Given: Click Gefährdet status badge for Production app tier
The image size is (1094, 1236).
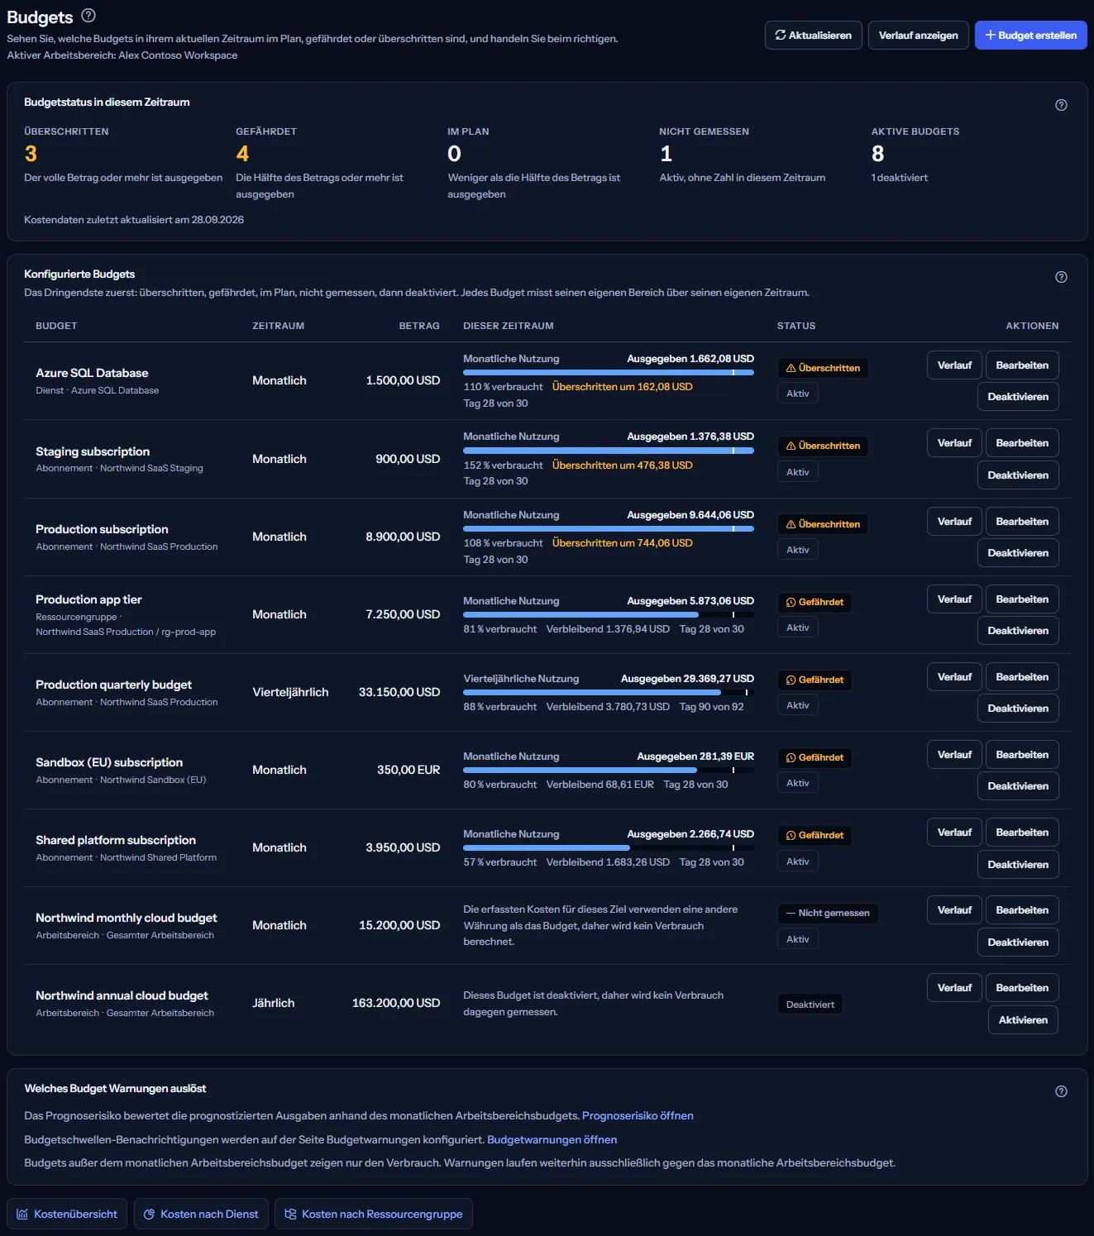Looking at the screenshot, I should pos(815,603).
